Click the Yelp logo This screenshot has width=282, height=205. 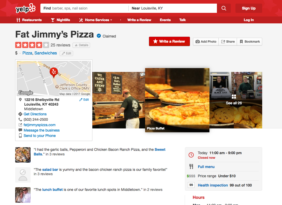tap(25, 8)
